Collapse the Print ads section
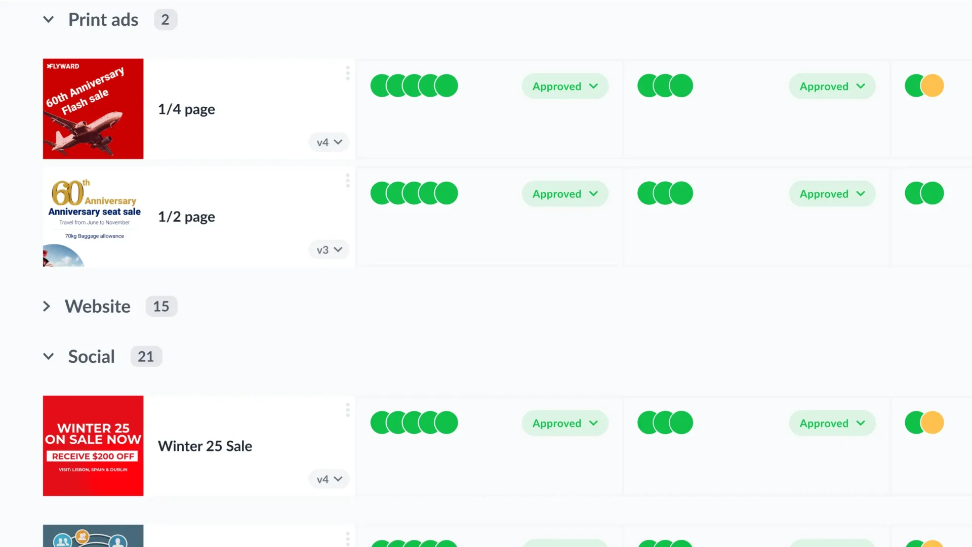 [48, 19]
